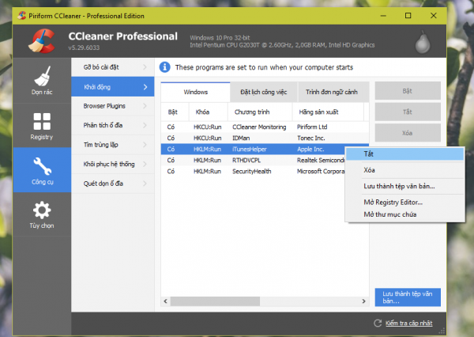Open Tìm trùng lặp page
This screenshot has width=474, height=337.
(x=113, y=145)
